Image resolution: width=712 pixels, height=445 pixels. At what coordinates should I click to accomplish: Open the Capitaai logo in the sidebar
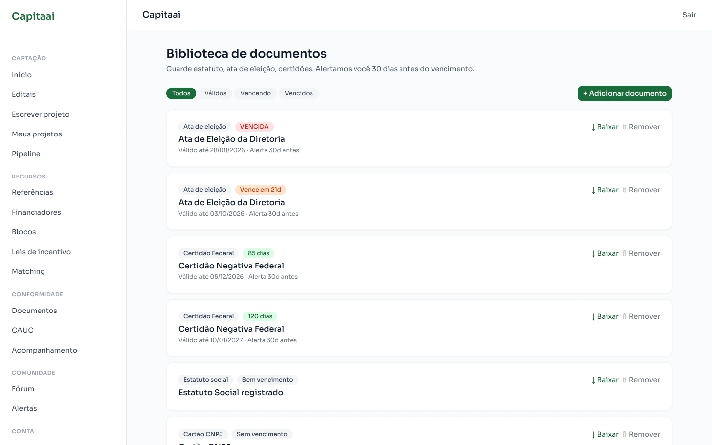[33, 16]
